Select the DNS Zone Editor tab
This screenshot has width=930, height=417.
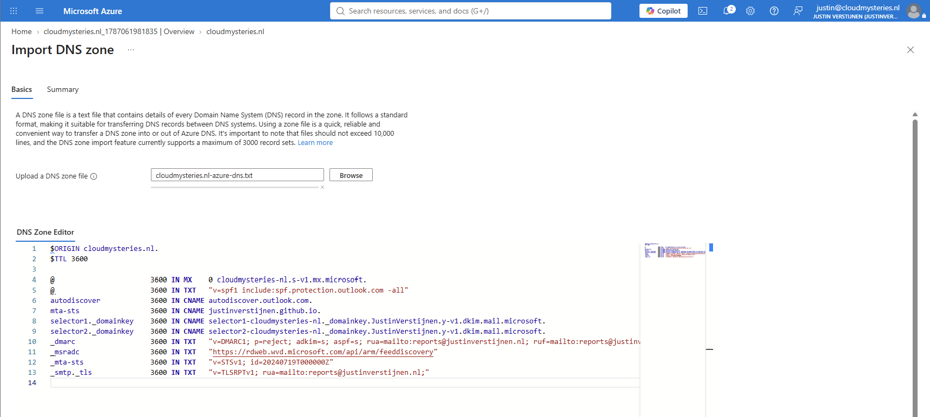click(x=45, y=232)
